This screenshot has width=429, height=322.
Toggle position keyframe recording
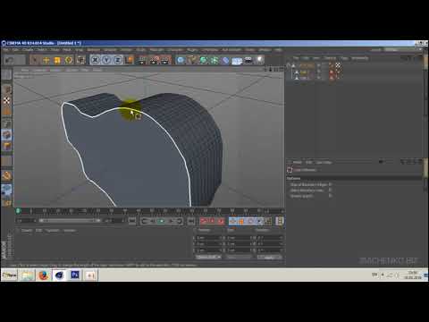pos(233,221)
